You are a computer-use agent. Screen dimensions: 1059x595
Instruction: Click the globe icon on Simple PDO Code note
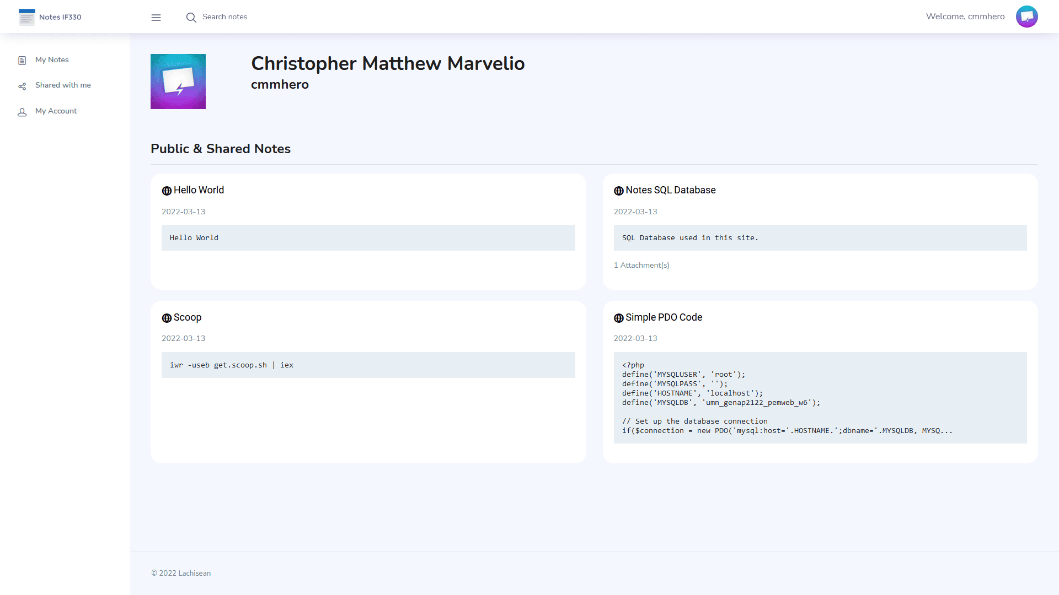[x=618, y=318]
